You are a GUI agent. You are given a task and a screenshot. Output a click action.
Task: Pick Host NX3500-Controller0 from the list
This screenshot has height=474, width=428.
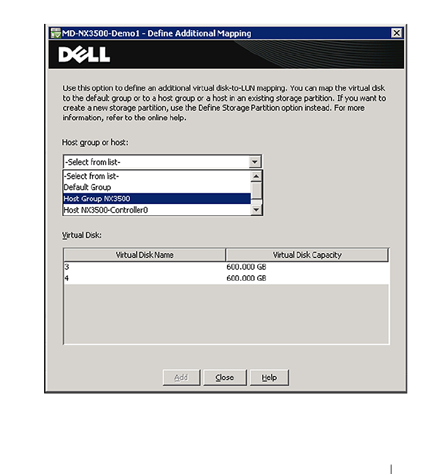pos(157,210)
